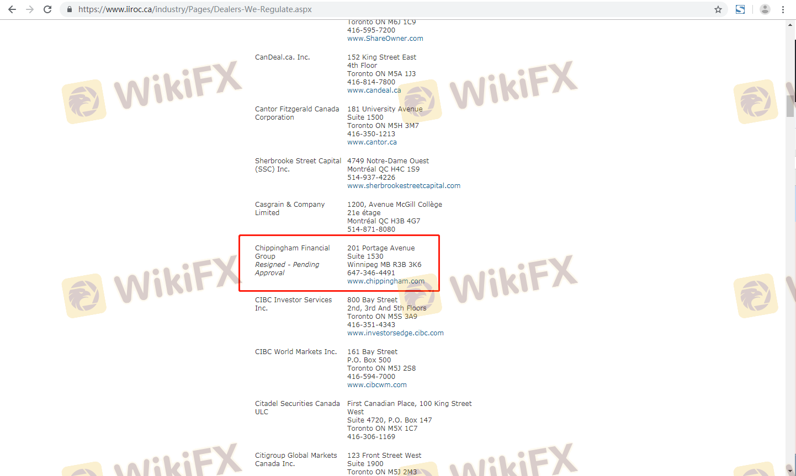
Task: Click phone number 416-814-7800
Action: [371, 82]
